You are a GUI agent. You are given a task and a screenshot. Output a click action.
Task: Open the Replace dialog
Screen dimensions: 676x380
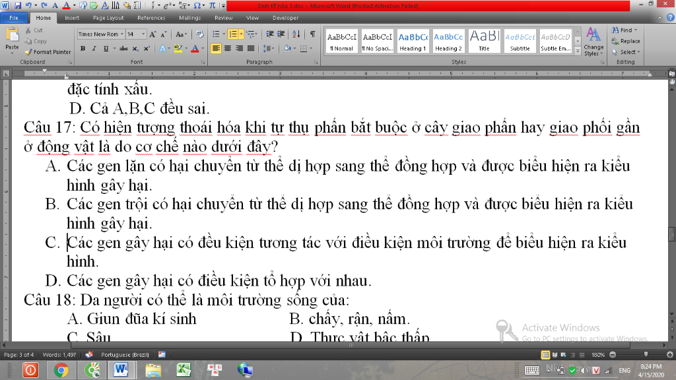click(x=626, y=41)
